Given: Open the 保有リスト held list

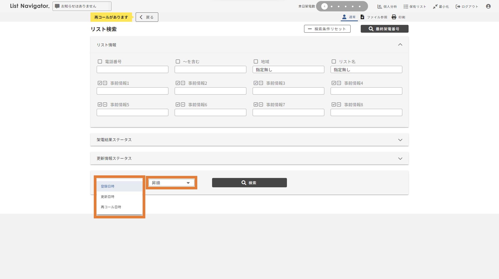Looking at the screenshot, I should click(x=415, y=6).
